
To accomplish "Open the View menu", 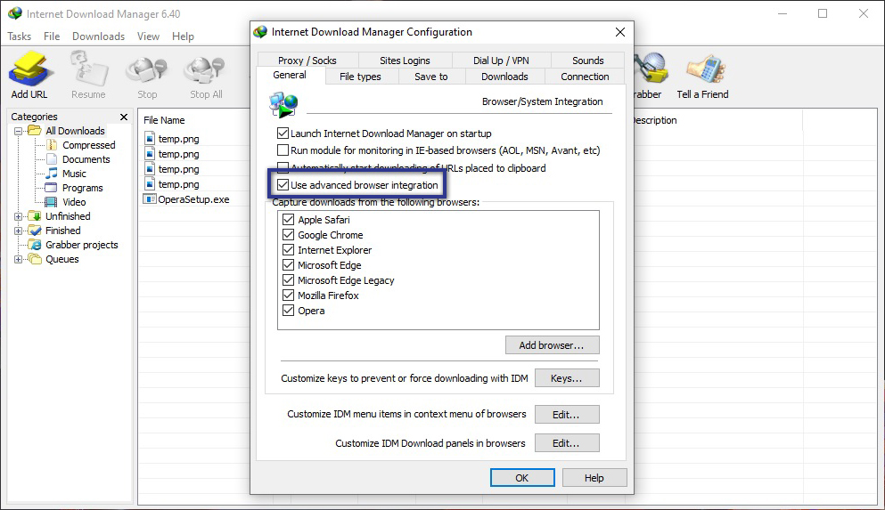I will tap(148, 36).
